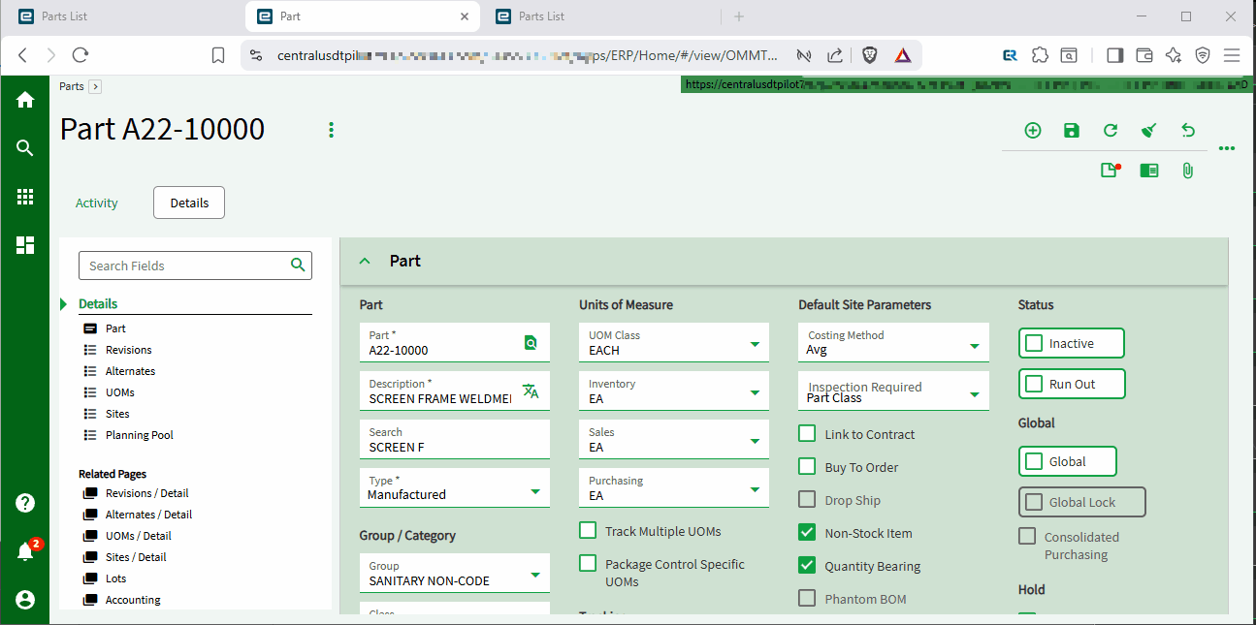Viewport: 1256px width, 625px height.
Task: Uncheck Quantity Bearing checkbox
Action: 807,565
